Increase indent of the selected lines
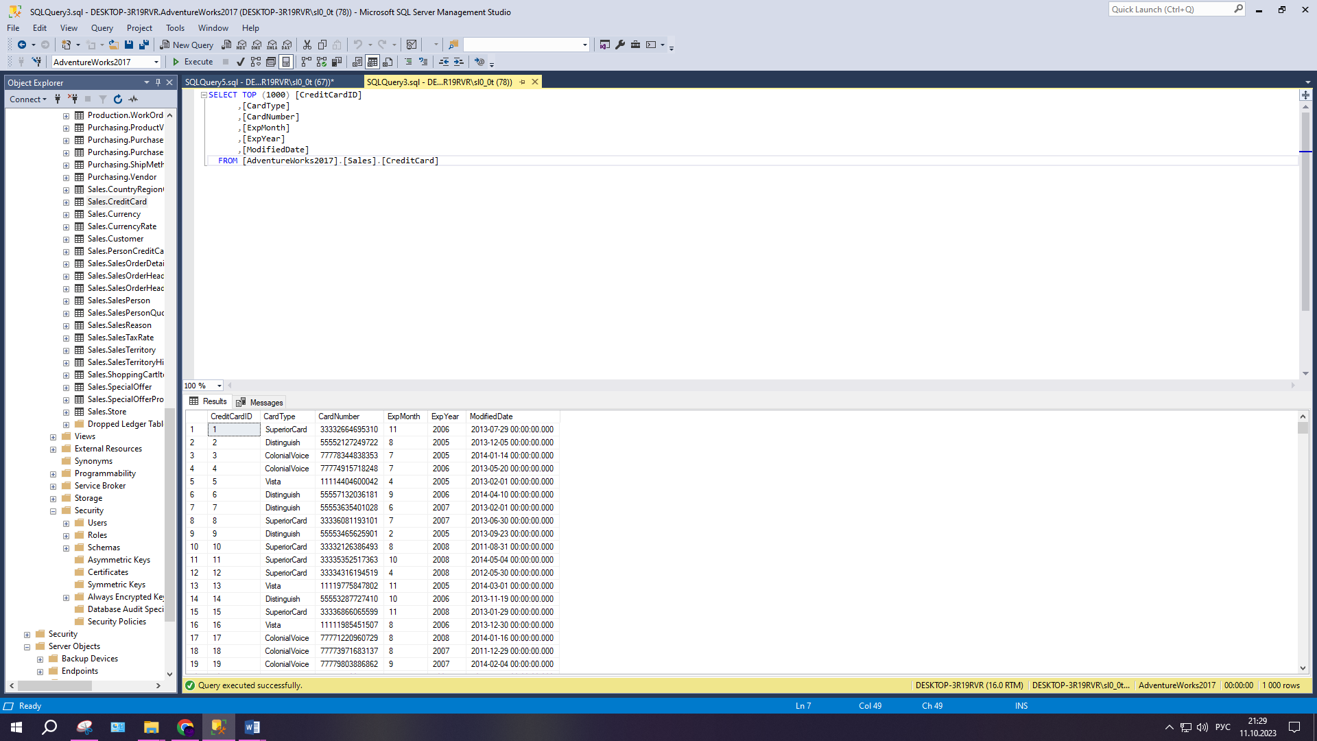Screen dimensions: 1317x741 (459, 62)
